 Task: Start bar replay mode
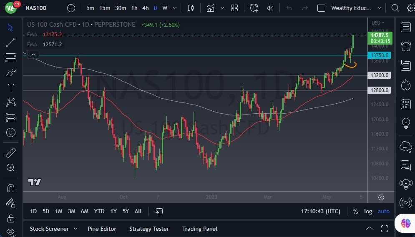[x=270, y=8]
